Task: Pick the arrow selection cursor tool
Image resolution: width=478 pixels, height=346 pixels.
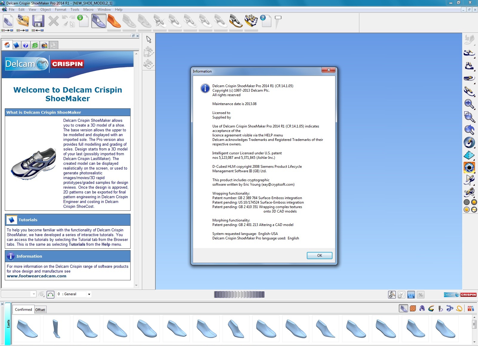Action: point(149,39)
